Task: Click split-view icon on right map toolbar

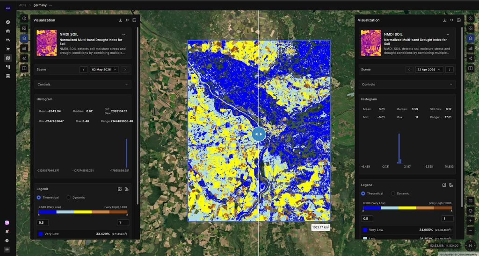Action: [x=471, y=68]
